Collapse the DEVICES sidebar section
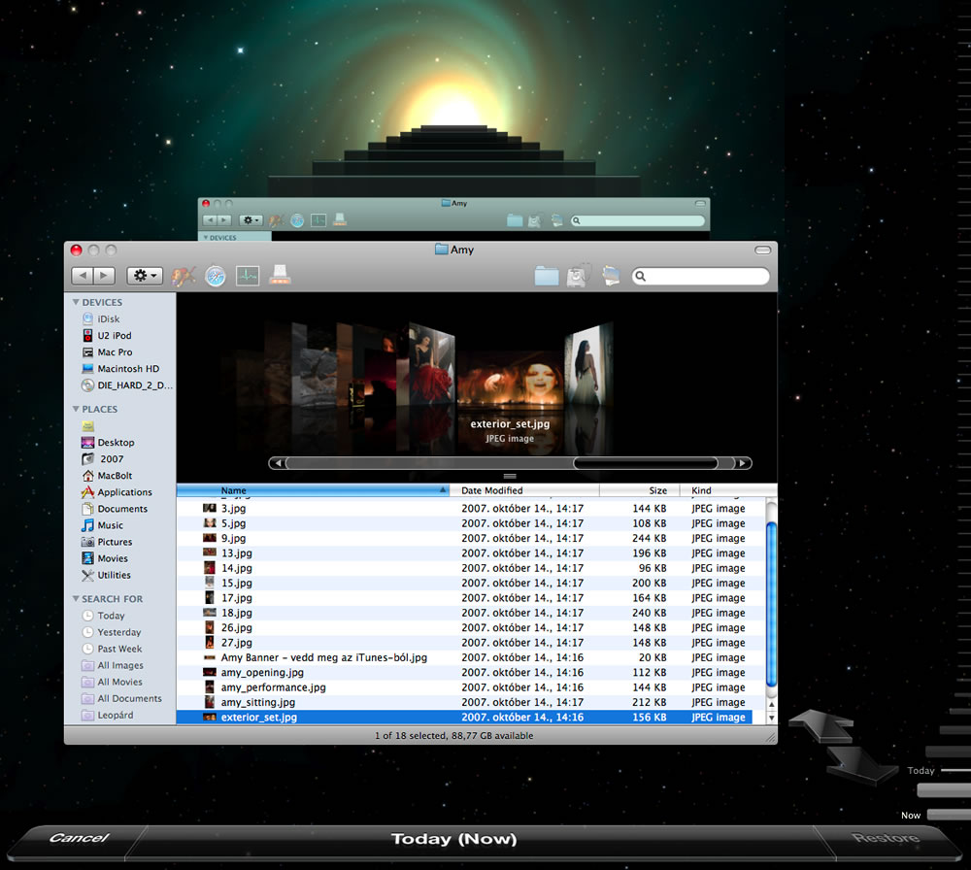971x870 pixels. click(77, 303)
